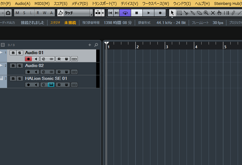Select the Time Warp tool
This screenshot has width=242, height=165.
tap(226, 13)
